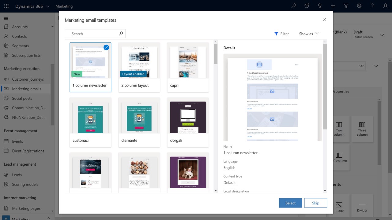This screenshot has width=392, height=220.
Task: Open Subscription lists in the sidebar
Action: 26,55
